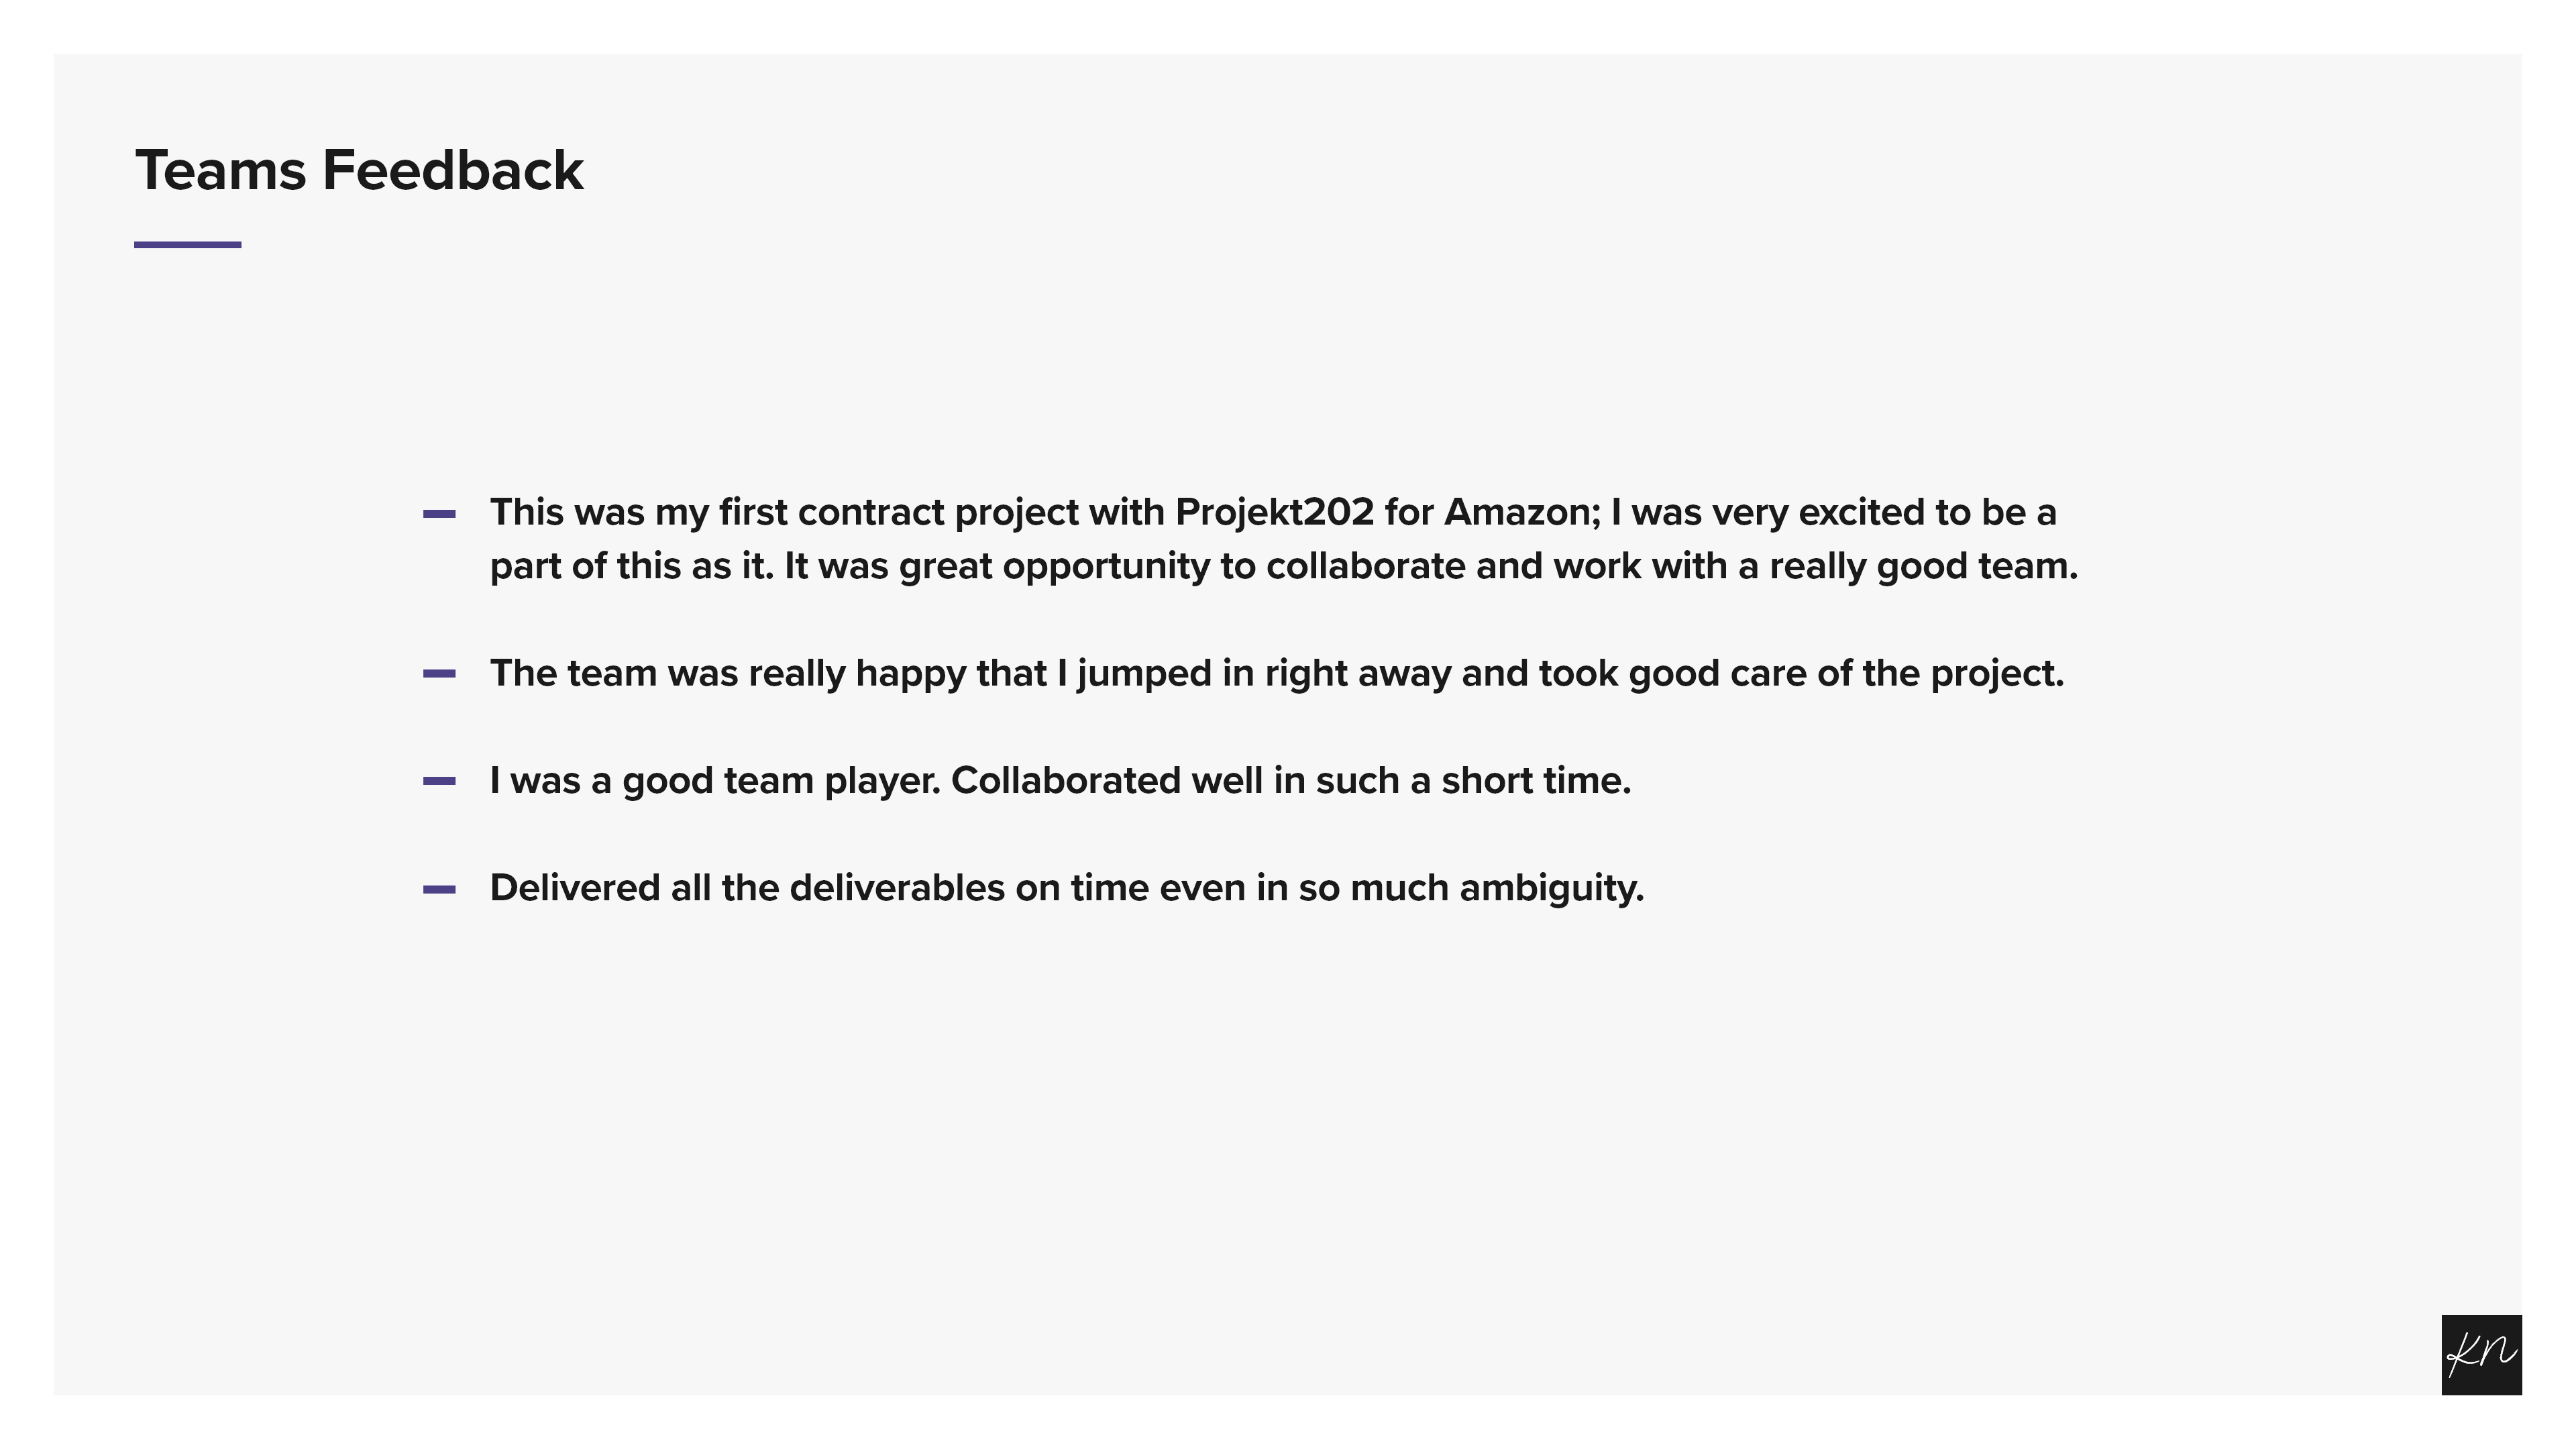Screen dimensions: 2576x1449
Task: Click the dash bullet before "Delivered all the deliverables"
Action: (x=439, y=889)
